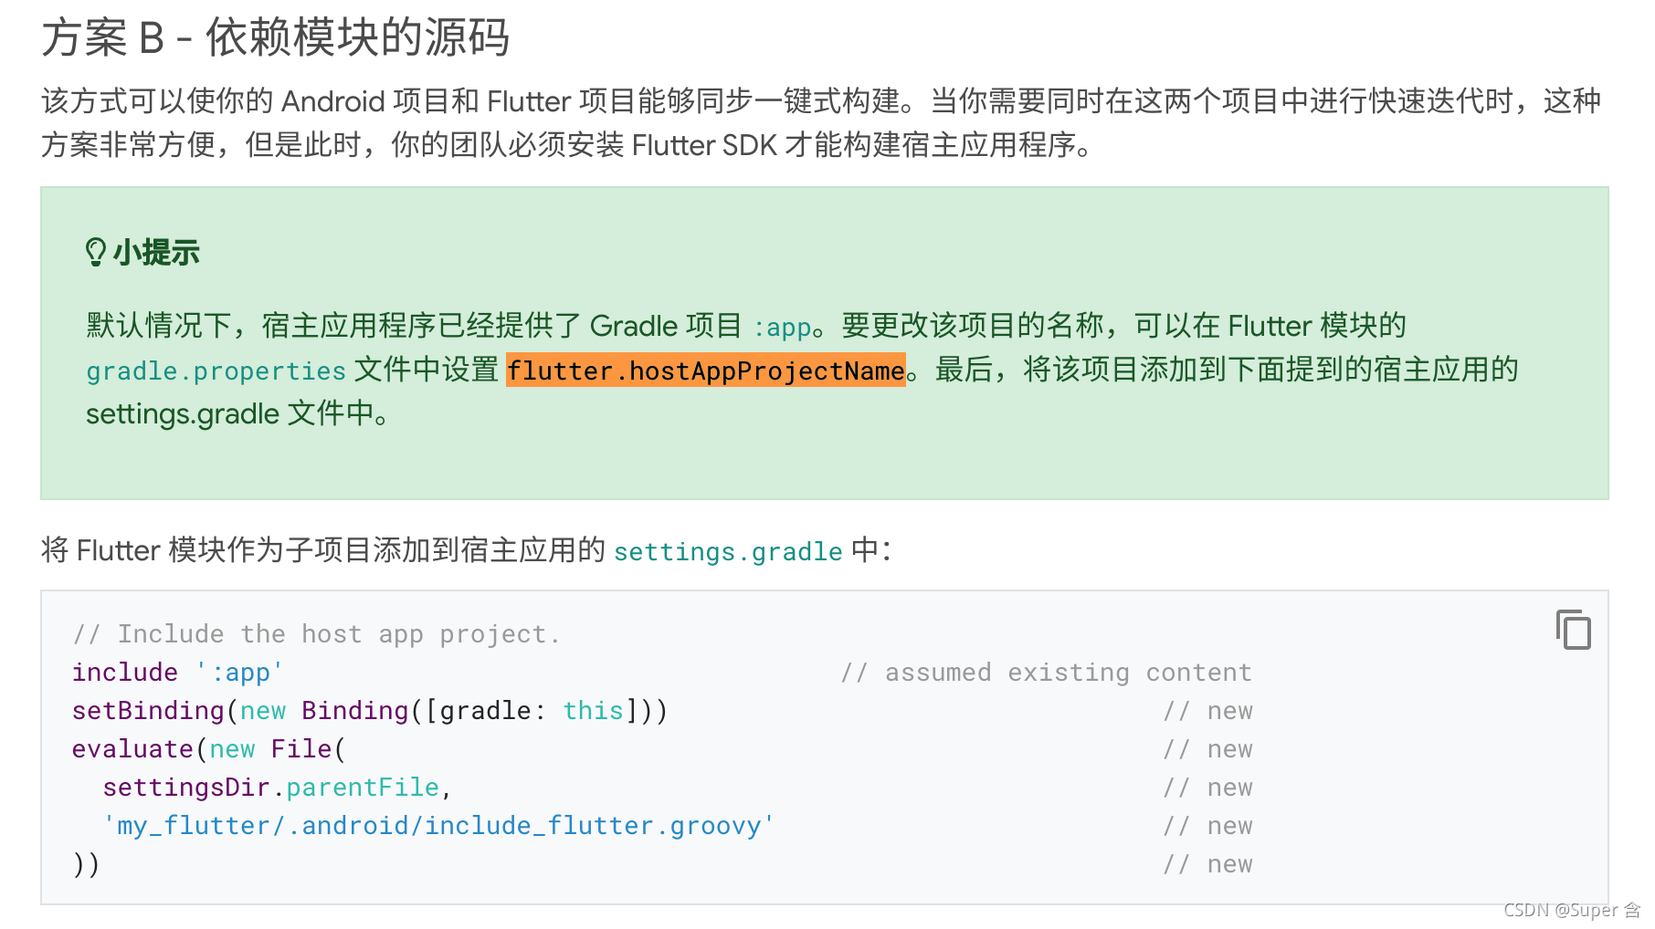Click the 小提示 tip box title
1655x929 pixels.
155,252
